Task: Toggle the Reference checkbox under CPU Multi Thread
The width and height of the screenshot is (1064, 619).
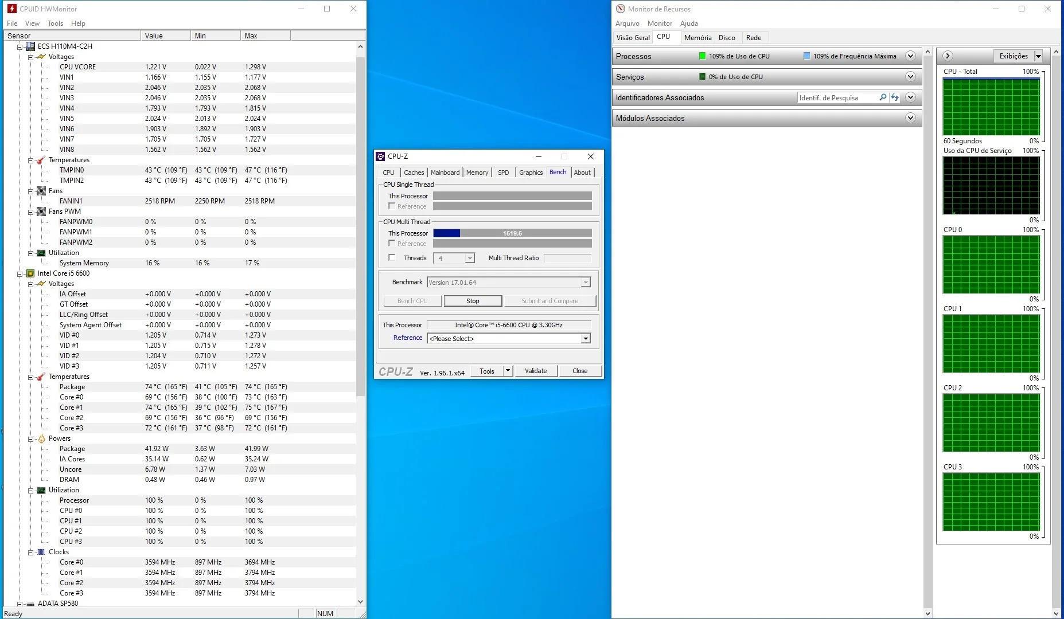Action: [392, 244]
